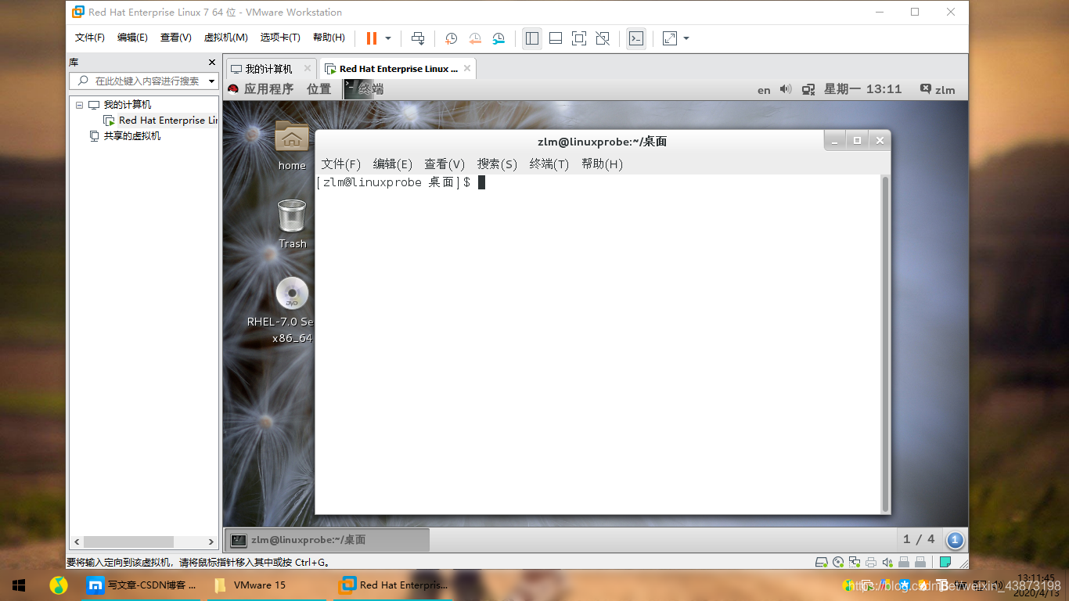Open the VMware 文件(F) menu

(90, 38)
